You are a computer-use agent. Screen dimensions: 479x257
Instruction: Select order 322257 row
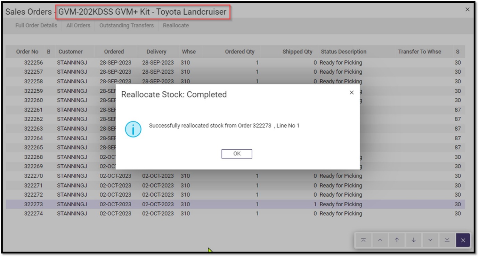235,72
